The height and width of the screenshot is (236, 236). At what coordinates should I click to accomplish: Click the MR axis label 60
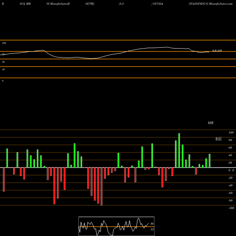tap(230, 148)
